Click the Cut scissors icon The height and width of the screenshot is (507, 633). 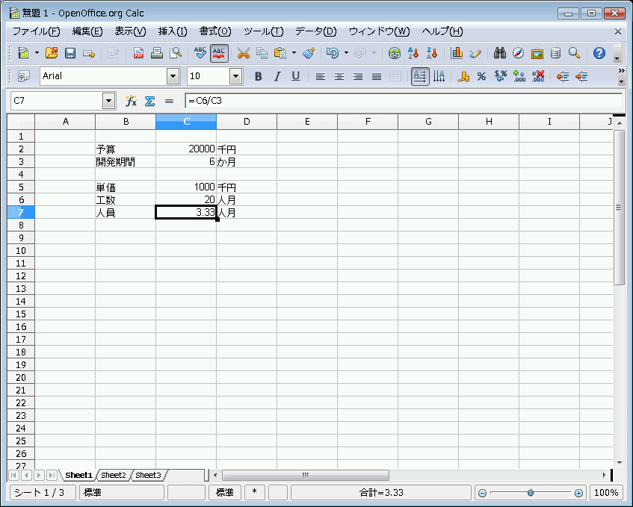243,53
